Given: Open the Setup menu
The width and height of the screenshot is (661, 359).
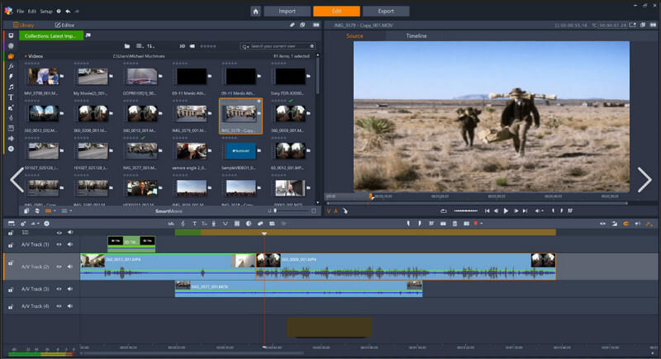Looking at the screenshot, I should coord(46,12).
